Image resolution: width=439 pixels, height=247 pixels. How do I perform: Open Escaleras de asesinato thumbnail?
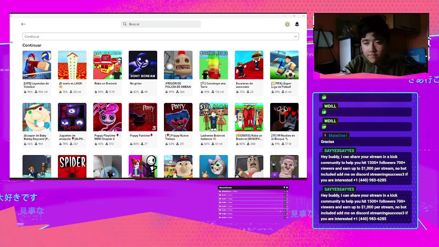point(249,65)
